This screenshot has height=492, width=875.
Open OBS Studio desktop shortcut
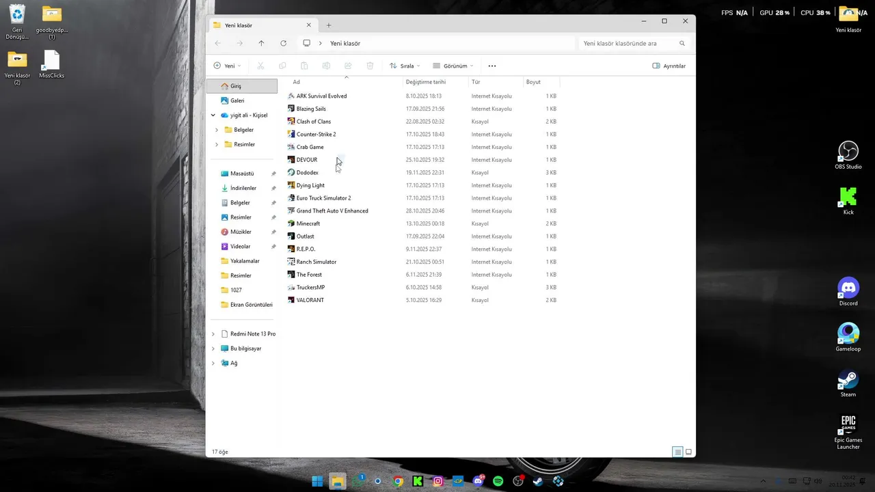848,155
